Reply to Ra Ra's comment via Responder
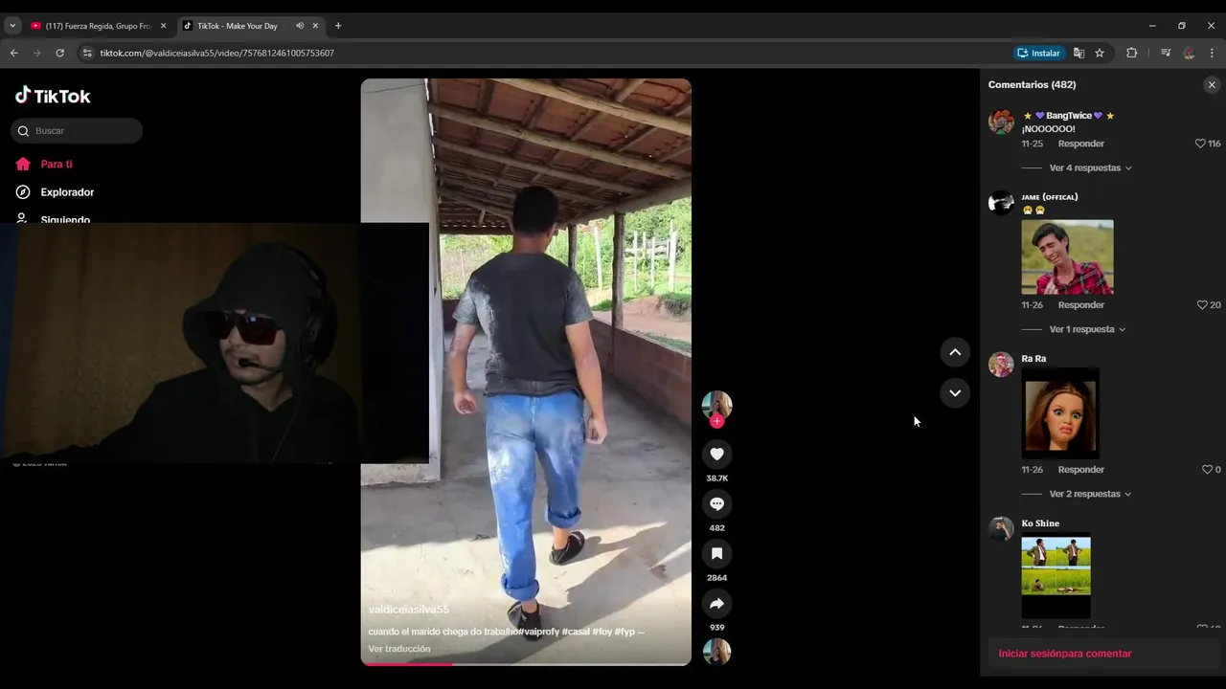This screenshot has width=1226, height=689. (1081, 470)
